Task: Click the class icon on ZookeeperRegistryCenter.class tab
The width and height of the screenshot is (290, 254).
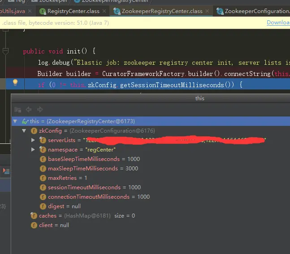Action: click(117, 11)
